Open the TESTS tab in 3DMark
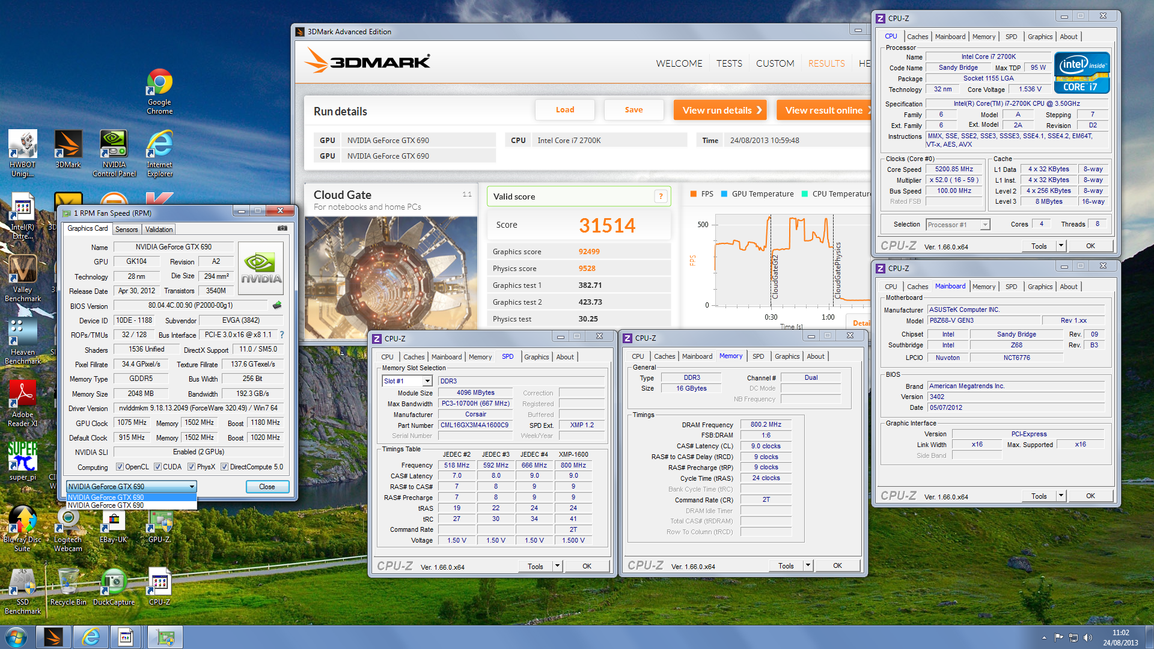 click(729, 63)
